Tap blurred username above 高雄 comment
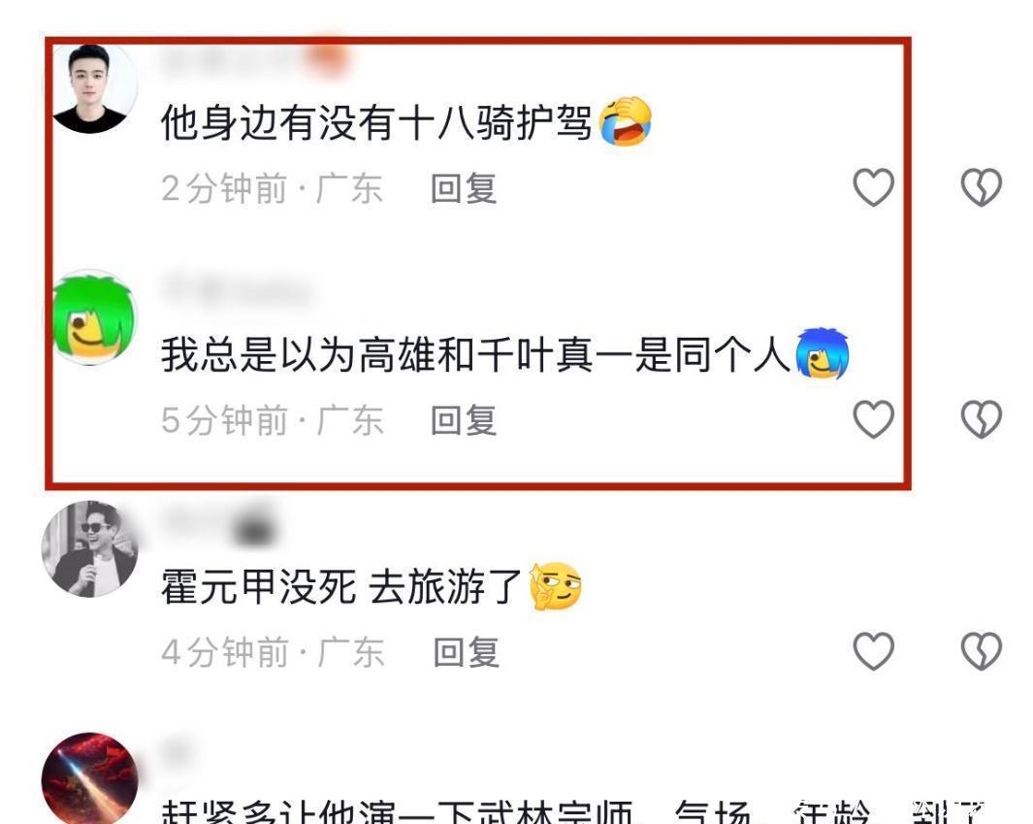Screen dimensions: 1033x824 236,290
